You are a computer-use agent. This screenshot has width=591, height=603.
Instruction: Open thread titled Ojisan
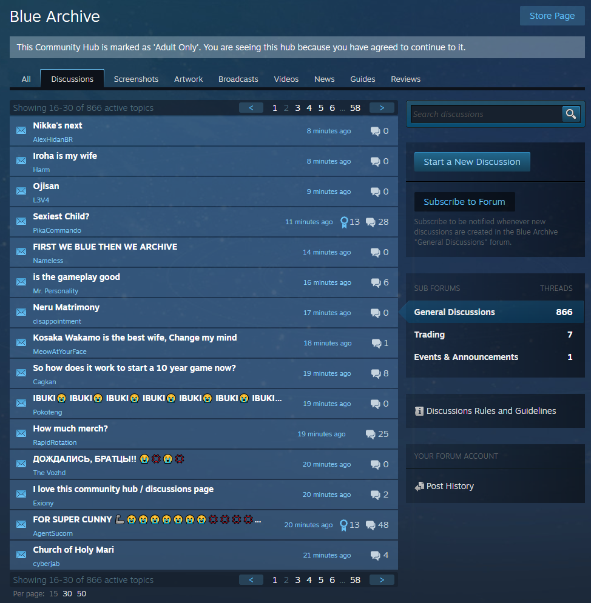point(46,186)
